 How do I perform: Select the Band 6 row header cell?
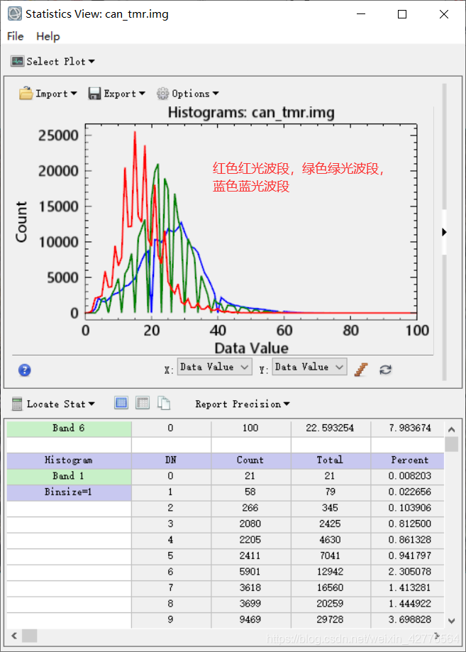(69, 429)
